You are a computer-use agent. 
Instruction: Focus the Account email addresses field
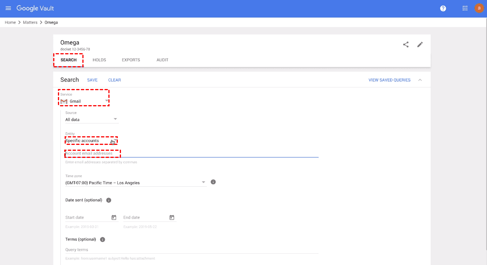click(x=191, y=153)
